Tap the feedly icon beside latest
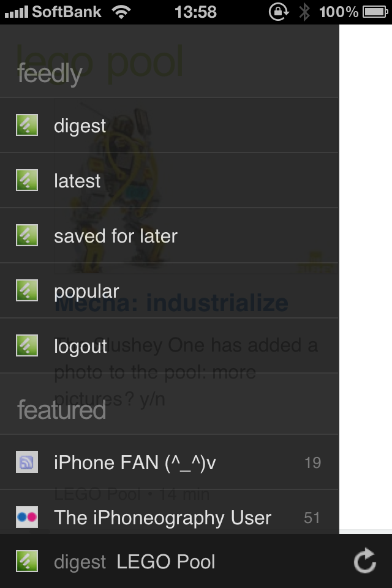 pos(26,180)
